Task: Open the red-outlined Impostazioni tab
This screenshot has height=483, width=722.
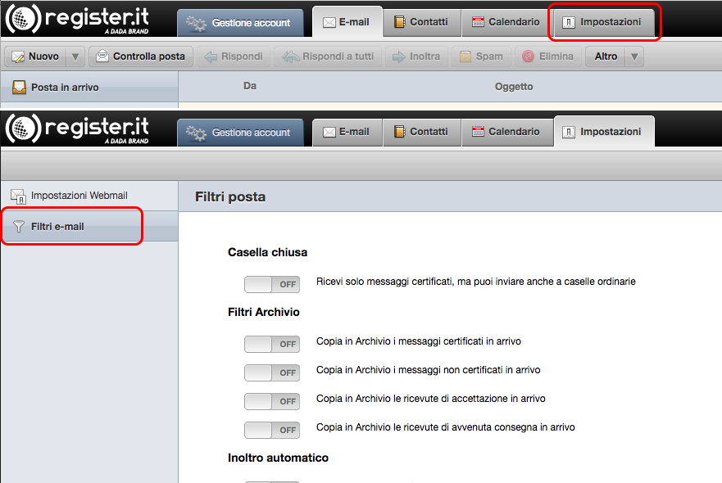Action: pos(604,22)
